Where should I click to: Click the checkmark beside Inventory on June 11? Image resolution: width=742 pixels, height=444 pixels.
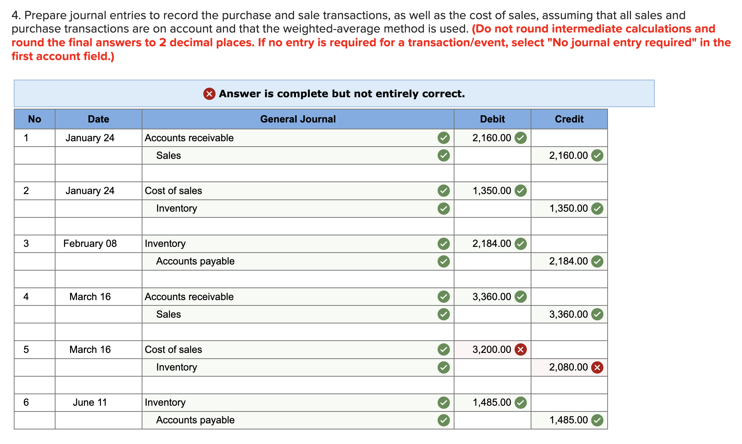pyautogui.click(x=443, y=402)
